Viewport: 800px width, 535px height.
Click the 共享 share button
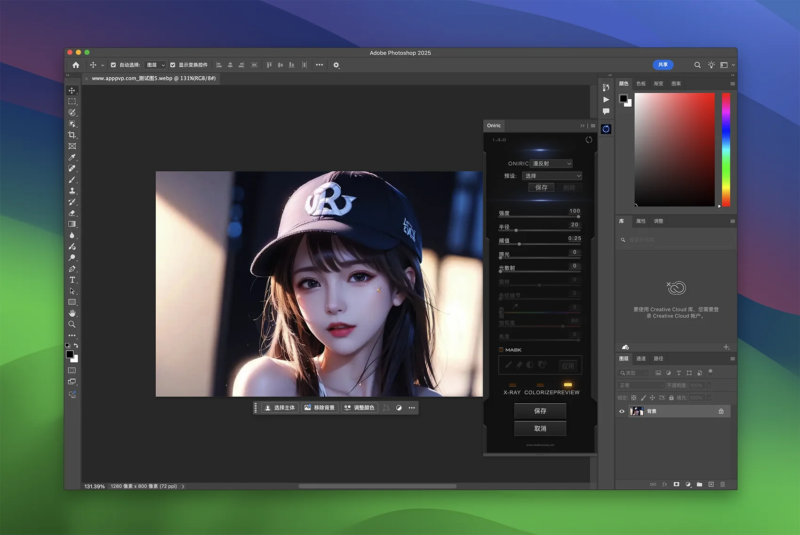click(x=663, y=65)
